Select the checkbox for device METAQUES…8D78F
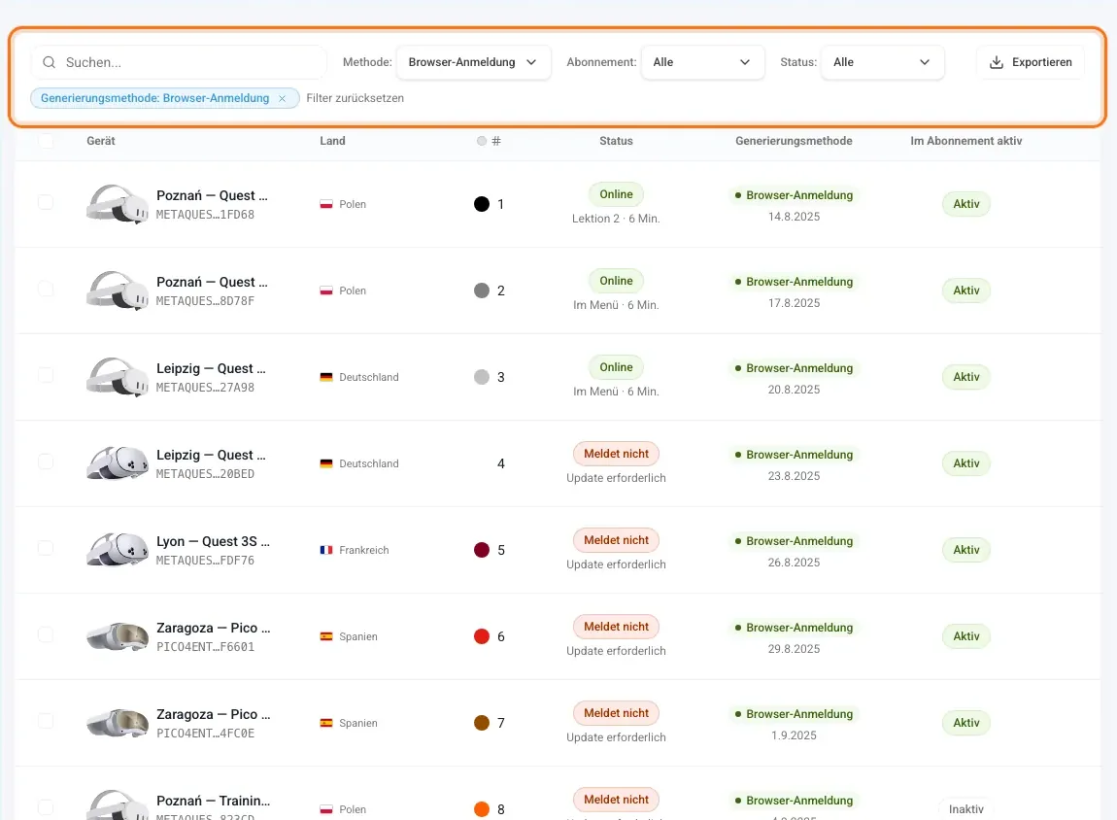The image size is (1117, 820). 46,289
